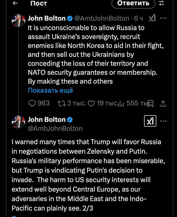
Task: Bookmark the first John Bolton post
Action: click(x=150, y=103)
